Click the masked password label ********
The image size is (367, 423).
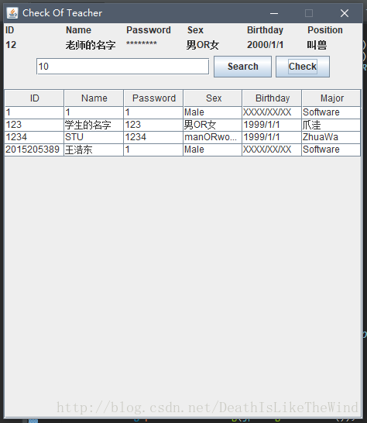142,43
